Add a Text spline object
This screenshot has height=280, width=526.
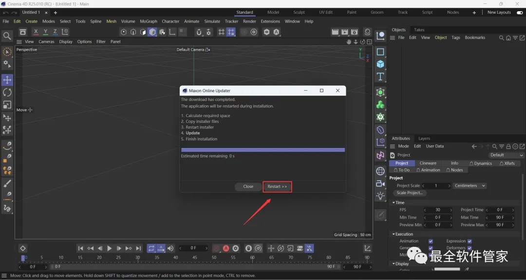click(380, 77)
